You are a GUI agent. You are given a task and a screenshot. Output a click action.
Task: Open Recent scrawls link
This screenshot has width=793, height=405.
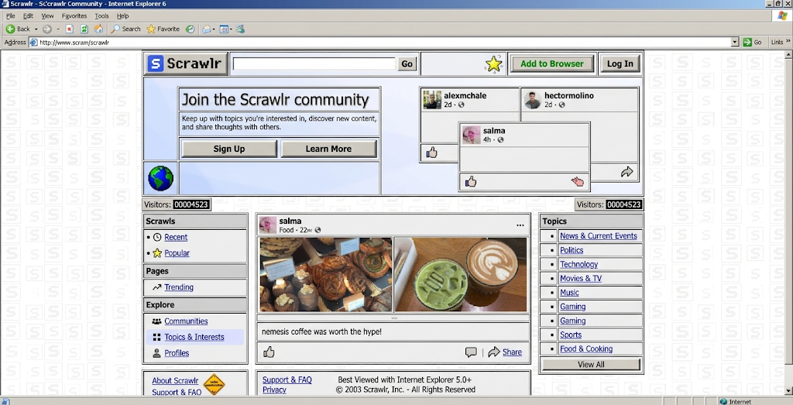pyautogui.click(x=176, y=237)
